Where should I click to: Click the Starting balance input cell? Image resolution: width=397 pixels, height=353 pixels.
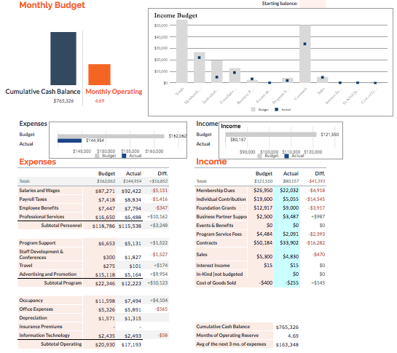313,4
